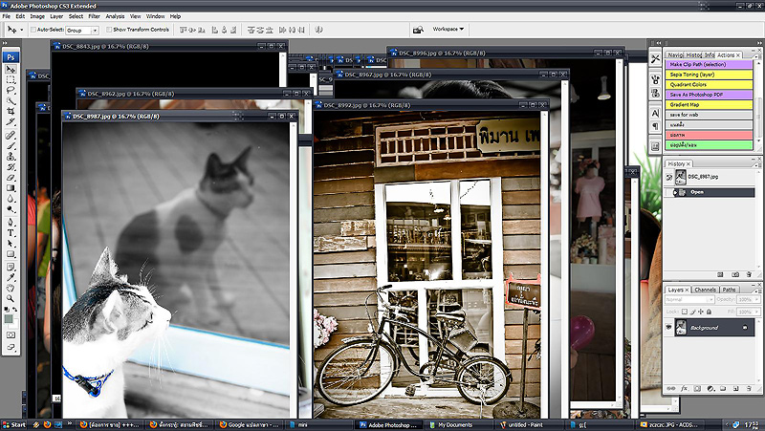Select the History Brush tool
This screenshot has height=431, width=765.
tap(11, 167)
